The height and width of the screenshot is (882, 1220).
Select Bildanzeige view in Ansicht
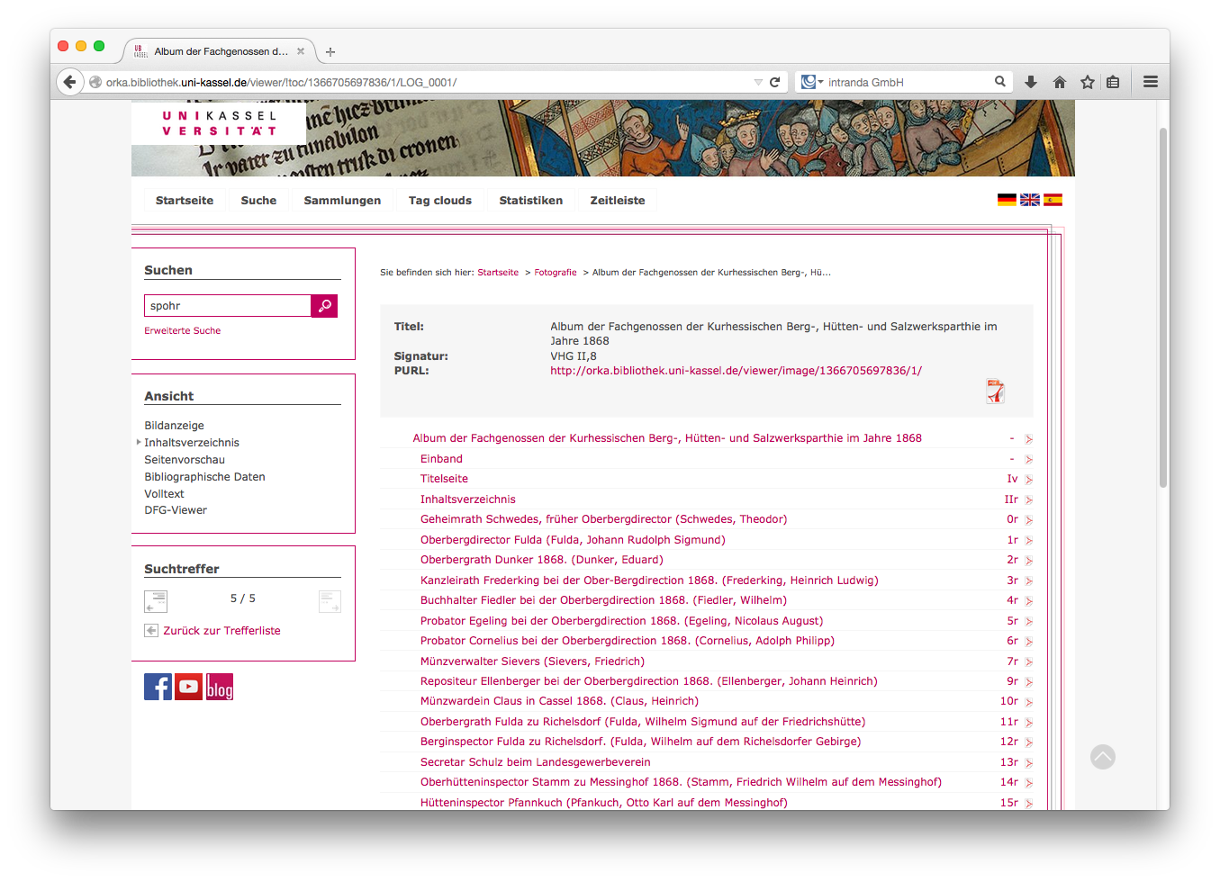click(x=174, y=426)
